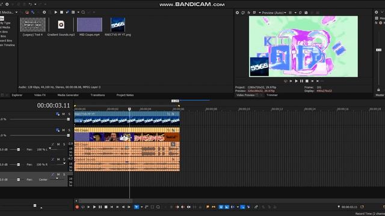Adjust the top video track level slider

pos(69,119)
